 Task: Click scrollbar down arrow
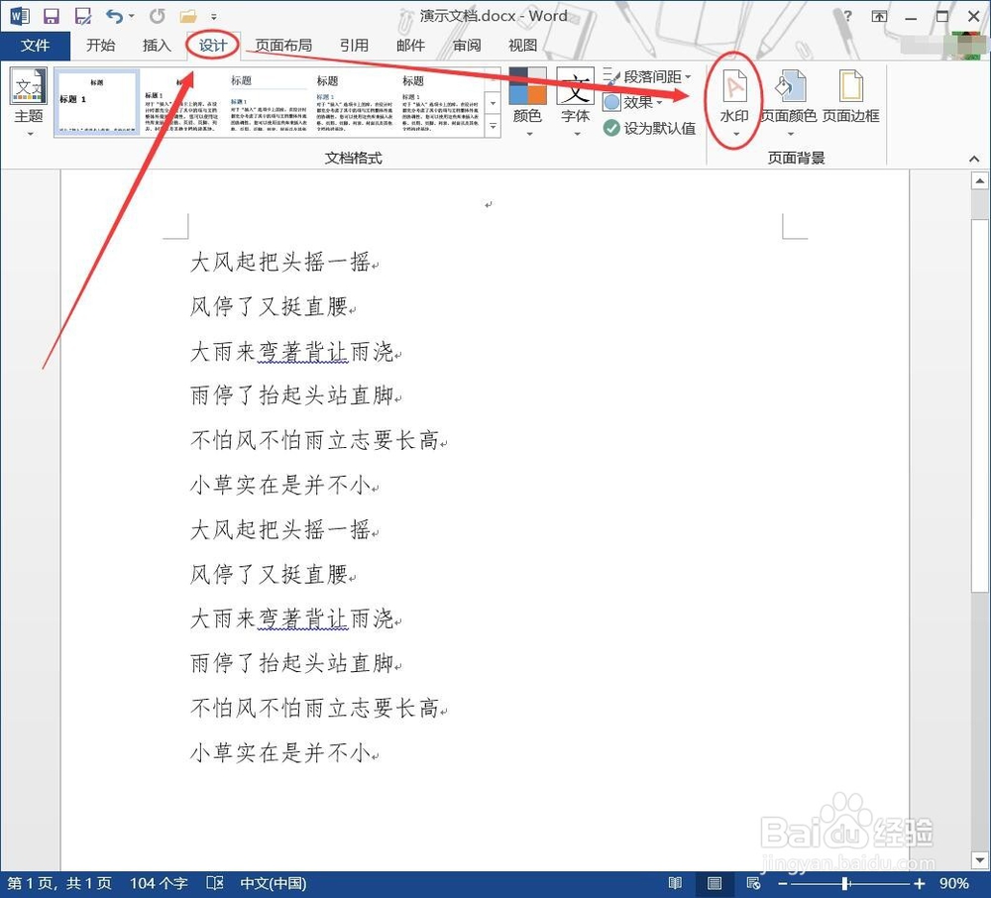tap(980, 859)
